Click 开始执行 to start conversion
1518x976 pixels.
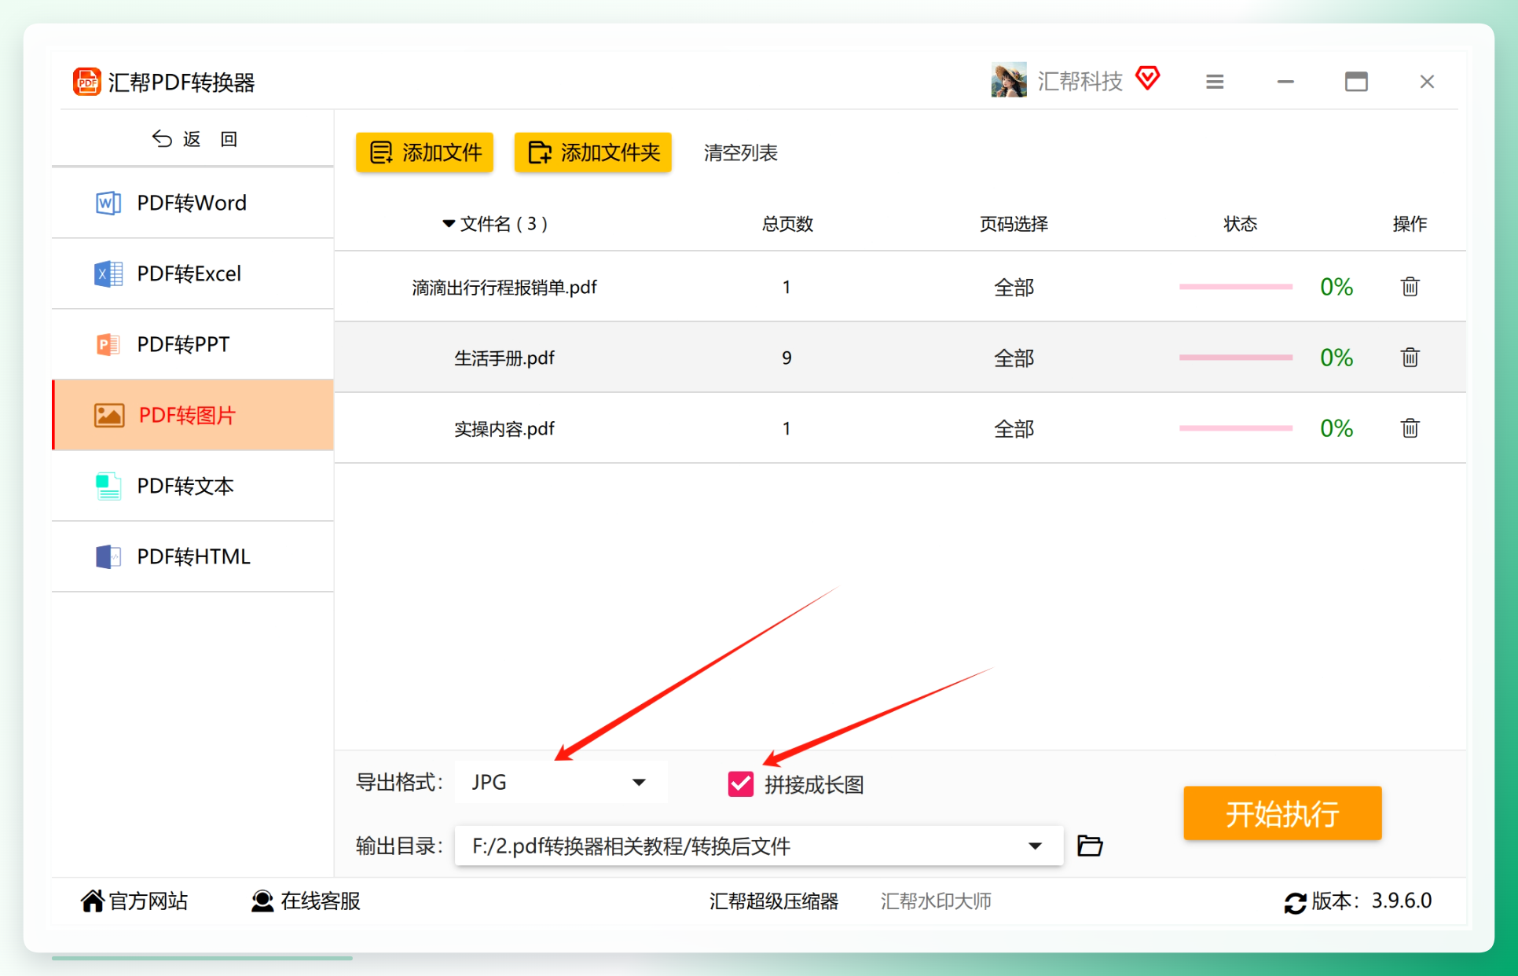(x=1282, y=813)
